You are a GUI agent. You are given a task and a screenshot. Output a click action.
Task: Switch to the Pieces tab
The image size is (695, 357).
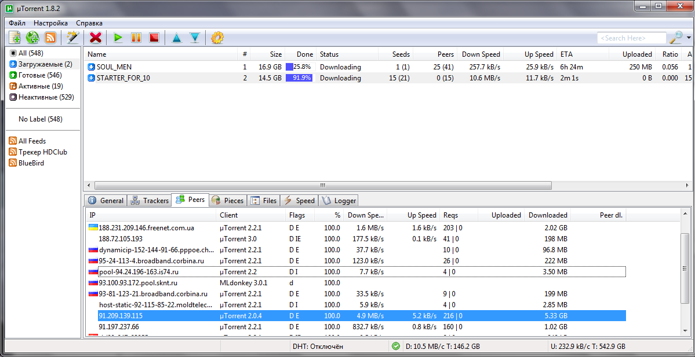click(x=228, y=200)
